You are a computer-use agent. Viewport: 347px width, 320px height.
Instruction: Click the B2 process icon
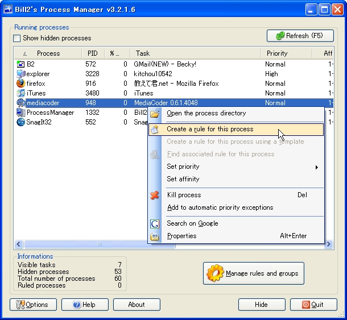pos(20,64)
